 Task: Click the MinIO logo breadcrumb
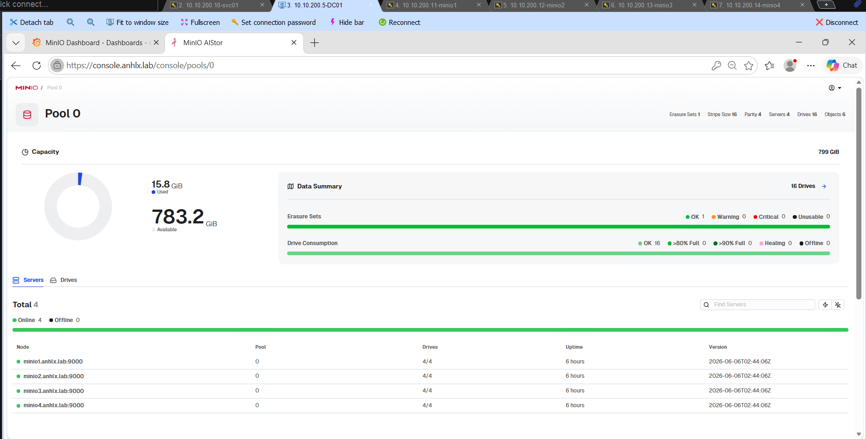(x=27, y=88)
